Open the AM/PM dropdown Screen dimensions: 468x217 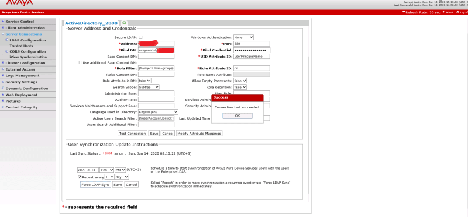[x=121, y=170]
